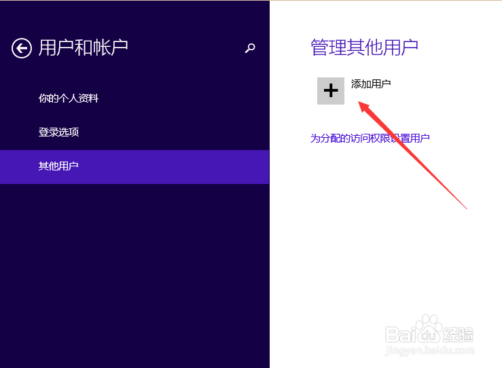Click the back arrow icon
Image resolution: width=502 pixels, height=368 pixels.
[22, 48]
